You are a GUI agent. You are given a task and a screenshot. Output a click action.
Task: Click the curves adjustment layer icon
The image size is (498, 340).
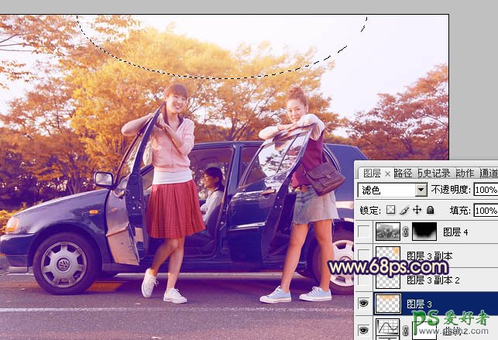pyautogui.click(x=387, y=330)
